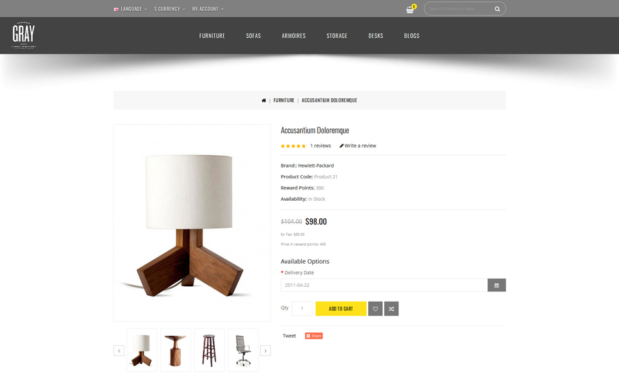The width and height of the screenshot is (619, 385).
Task: Expand the Language dropdown
Action: tap(130, 9)
